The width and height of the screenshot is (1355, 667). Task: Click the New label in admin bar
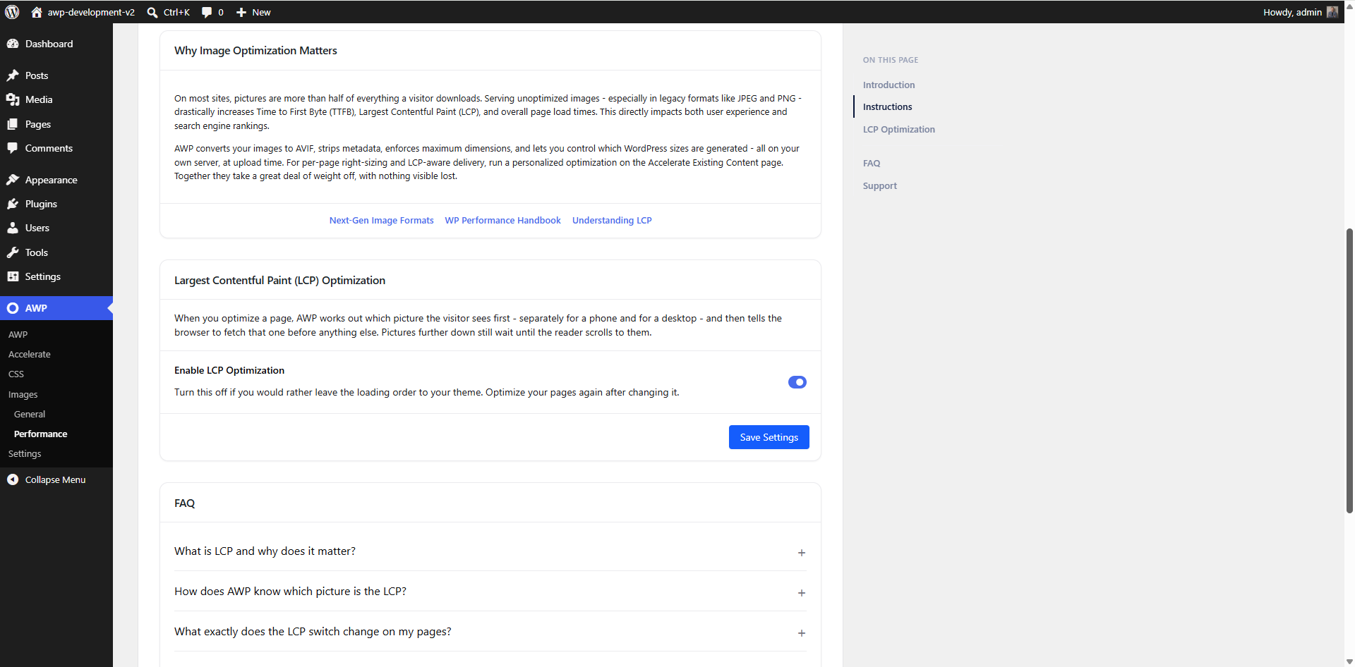pyautogui.click(x=261, y=12)
